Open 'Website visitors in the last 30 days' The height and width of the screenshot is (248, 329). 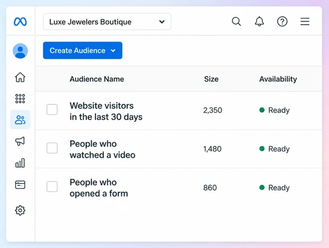[x=106, y=111]
